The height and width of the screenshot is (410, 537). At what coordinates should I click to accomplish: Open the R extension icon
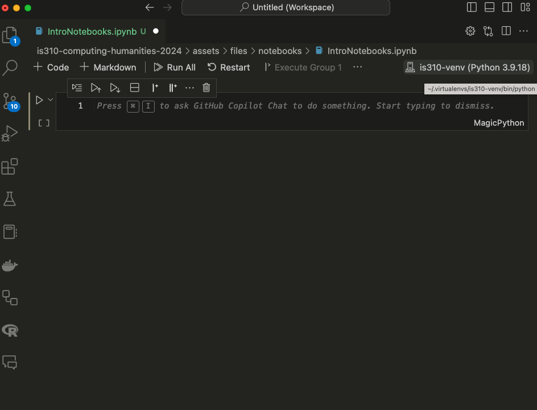(10, 330)
